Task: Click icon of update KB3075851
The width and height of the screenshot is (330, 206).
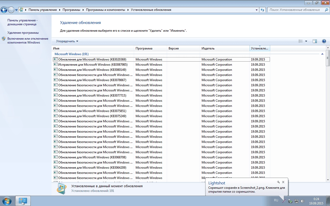Action: pos(55,111)
